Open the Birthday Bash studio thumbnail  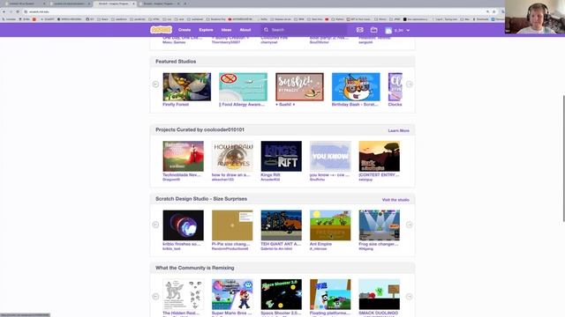pyautogui.click(x=356, y=86)
